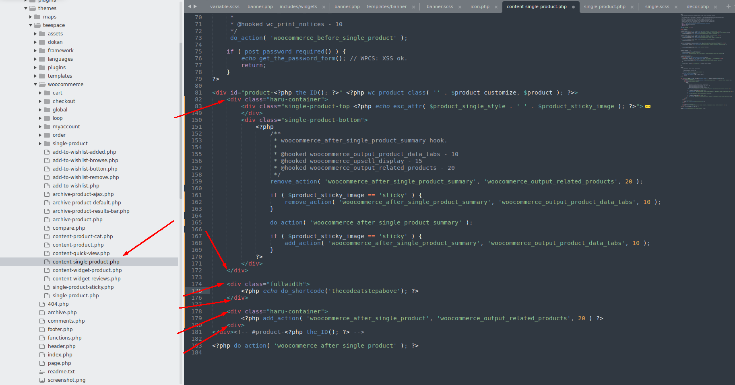Screen dimensions: 735x385
Task: Expand the single-product folder arrow
Action: click(x=40, y=144)
